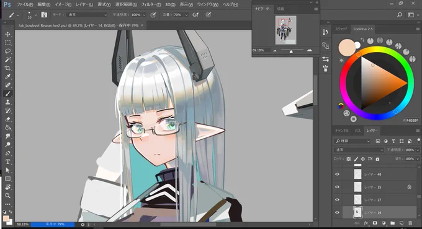The width and height of the screenshot is (422, 229).
Task: Select the Horizontal Type tool
Action: coord(7,162)
